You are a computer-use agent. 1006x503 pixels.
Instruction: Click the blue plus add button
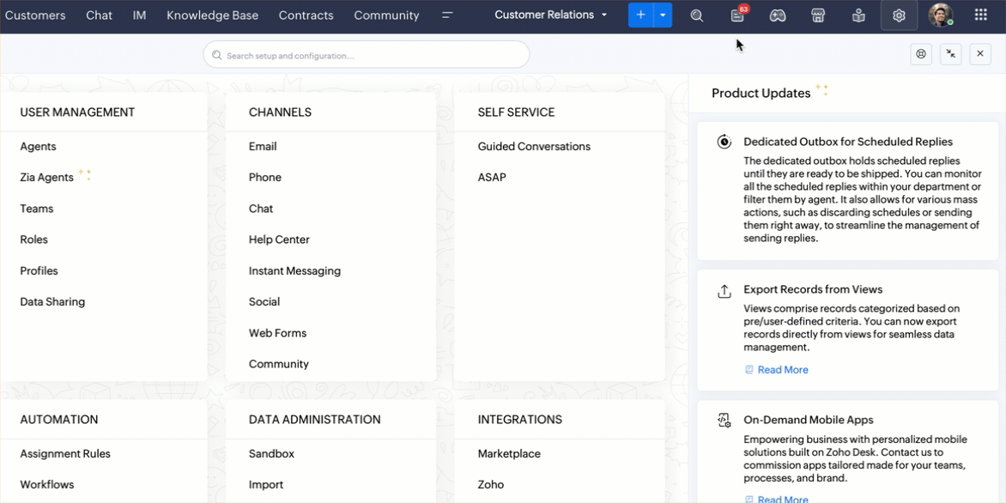point(640,15)
